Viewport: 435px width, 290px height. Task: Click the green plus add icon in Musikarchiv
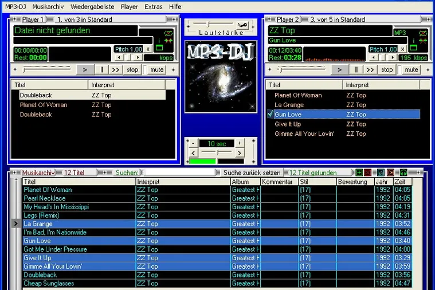tap(359, 173)
